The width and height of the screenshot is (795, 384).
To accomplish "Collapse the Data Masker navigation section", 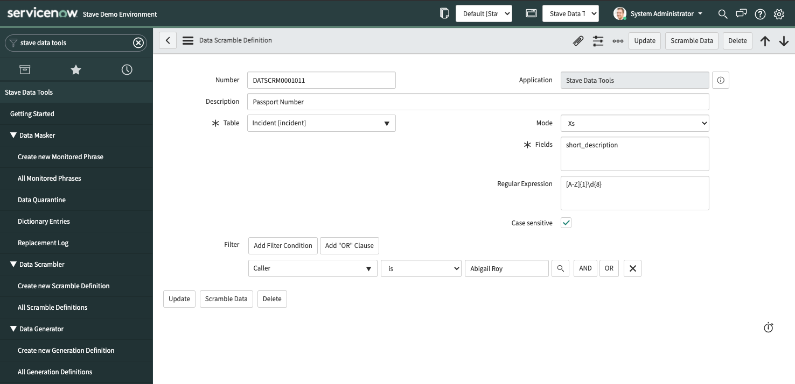I will (x=13, y=136).
